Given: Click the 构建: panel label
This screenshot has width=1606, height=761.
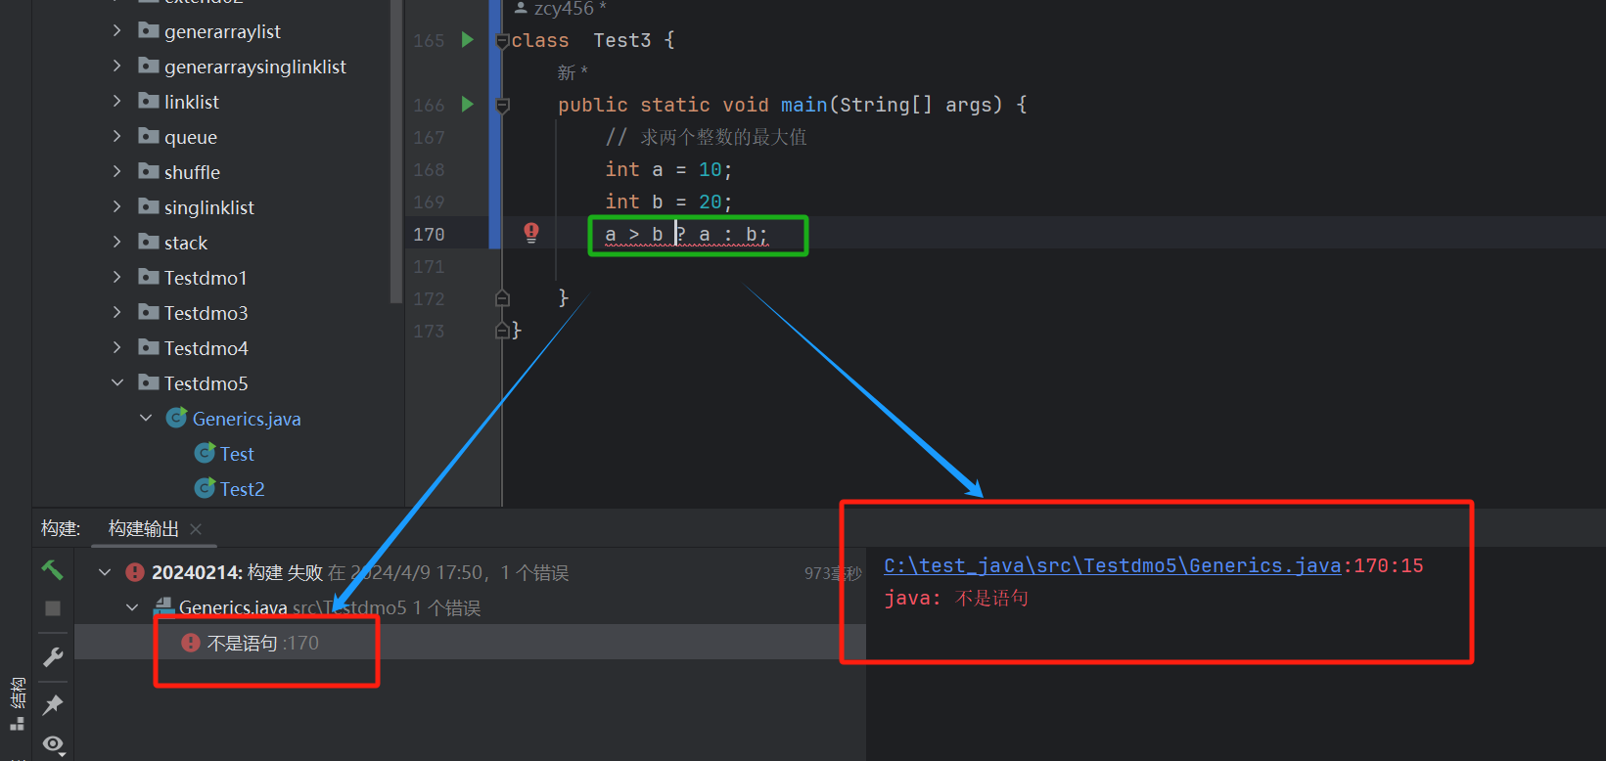Looking at the screenshot, I should pyautogui.click(x=61, y=529).
